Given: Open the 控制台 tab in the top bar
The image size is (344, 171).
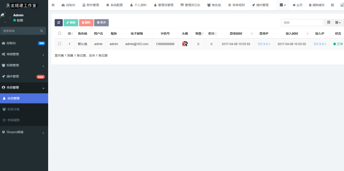Looking at the screenshot, I should 68,5.
